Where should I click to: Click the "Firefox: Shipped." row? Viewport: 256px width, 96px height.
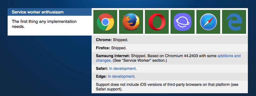(x=170, y=48)
